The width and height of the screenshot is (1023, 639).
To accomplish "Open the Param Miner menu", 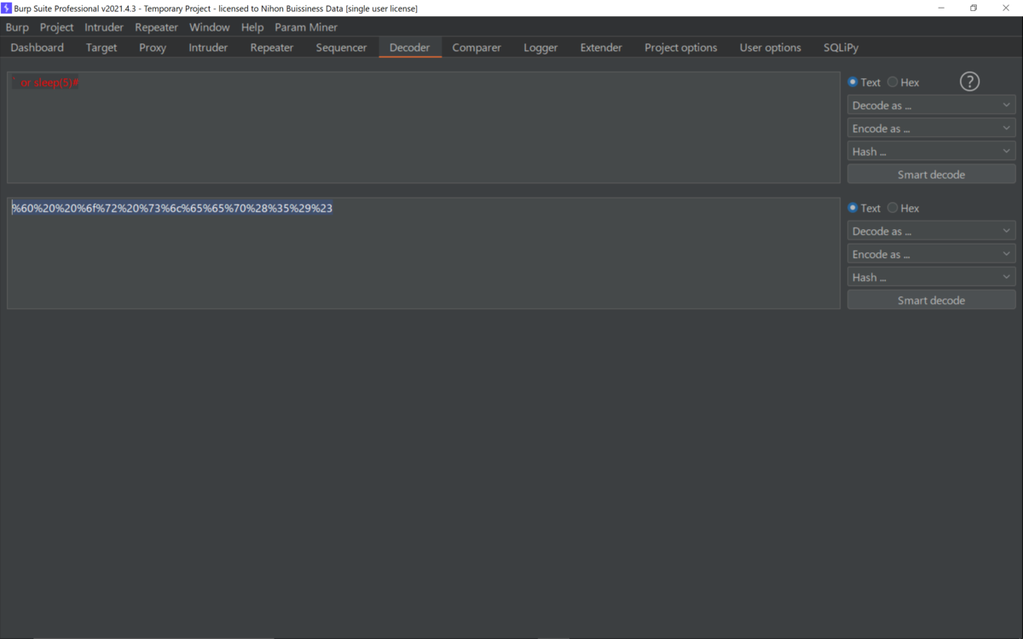I will 306,27.
